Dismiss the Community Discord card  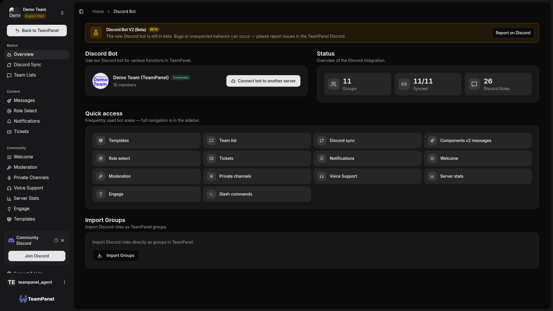63,240
